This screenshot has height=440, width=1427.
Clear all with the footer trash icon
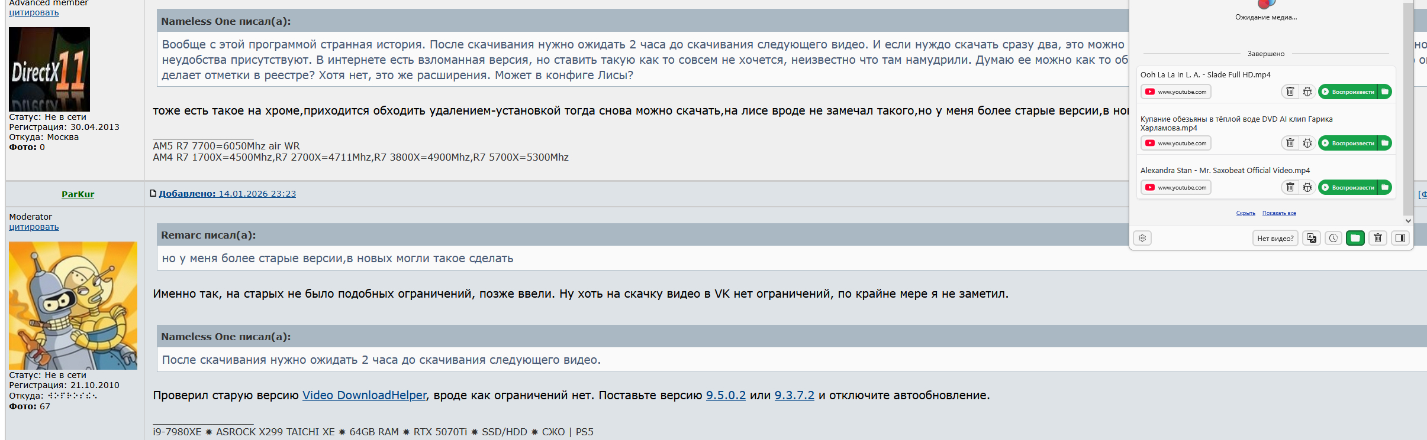pyautogui.click(x=1378, y=238)
